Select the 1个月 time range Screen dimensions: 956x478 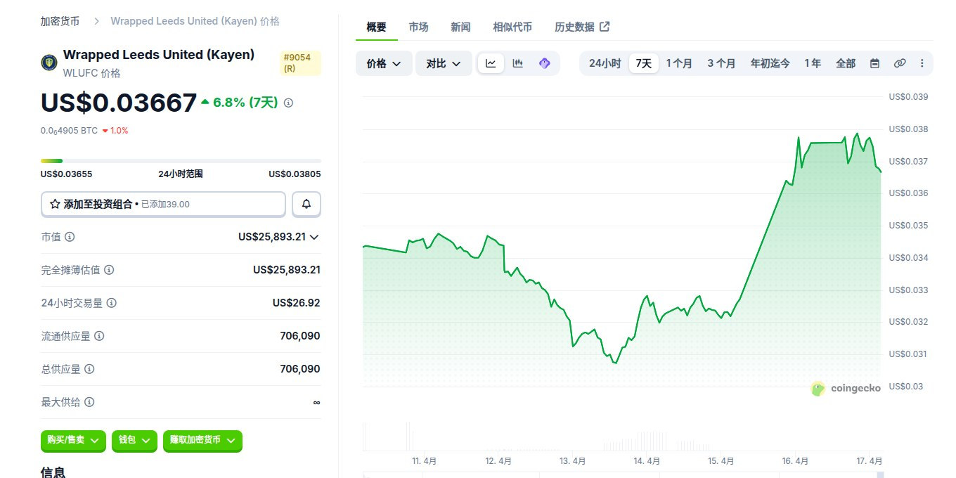click(679, 63)
